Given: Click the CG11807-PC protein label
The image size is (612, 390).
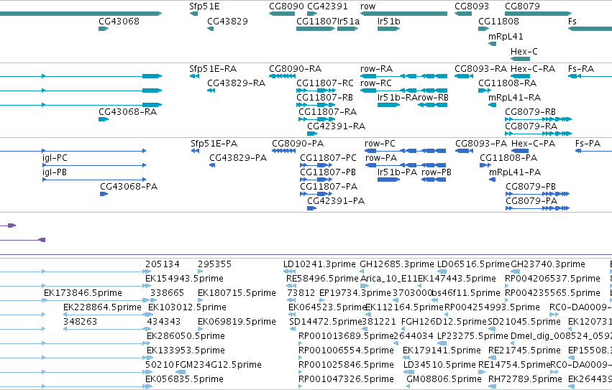Looking at the screenshot, I should [x=328, y=158].
